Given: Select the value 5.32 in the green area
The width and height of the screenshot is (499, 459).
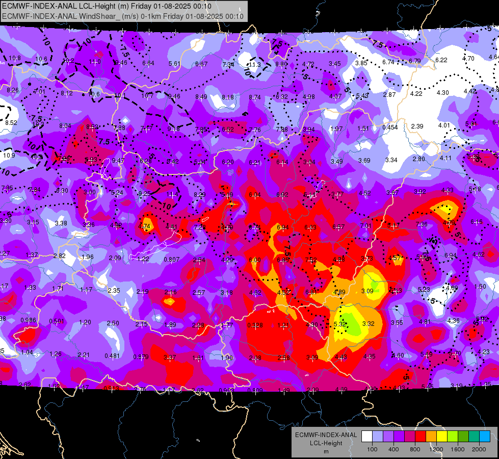Looking at the screenshot, I should 340,324.
